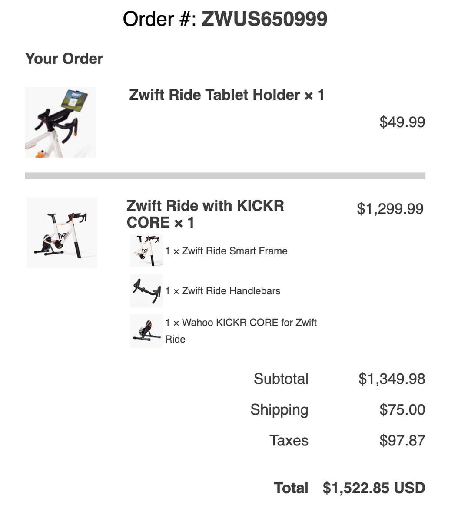Click the Shipping amount $75.00

click(402, 409)
